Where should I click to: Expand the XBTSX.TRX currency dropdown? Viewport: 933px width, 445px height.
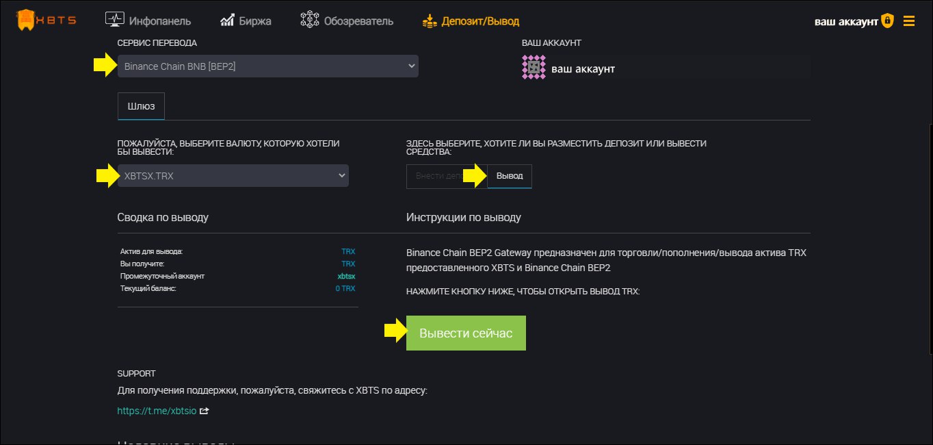point(233,176)
